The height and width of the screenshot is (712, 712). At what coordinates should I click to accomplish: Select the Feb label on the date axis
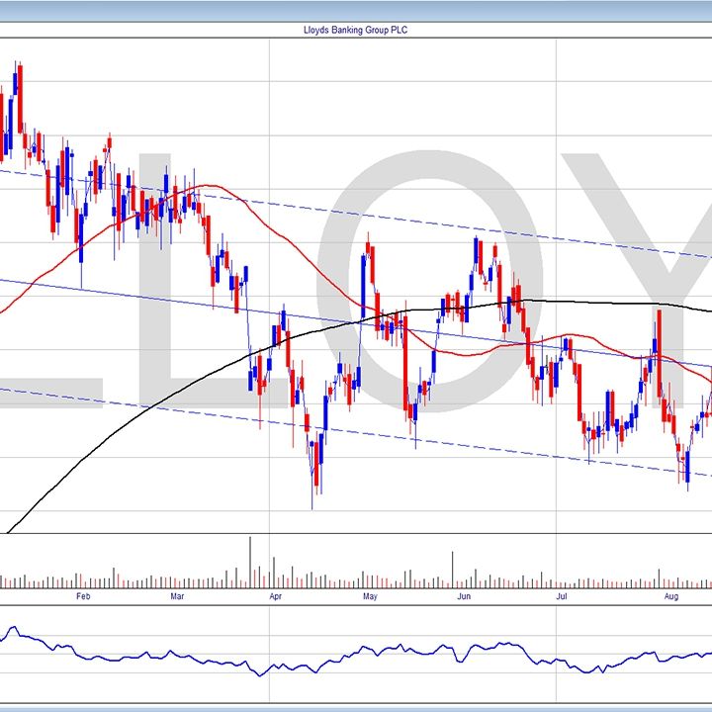pos(82,596)
